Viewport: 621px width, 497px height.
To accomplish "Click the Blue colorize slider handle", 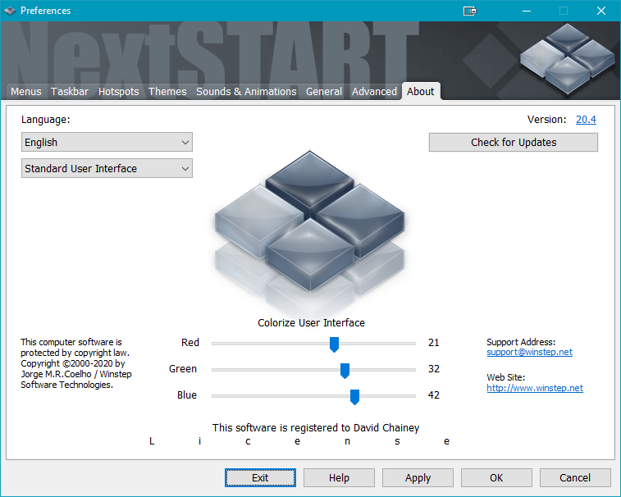I will coord(354,396).
